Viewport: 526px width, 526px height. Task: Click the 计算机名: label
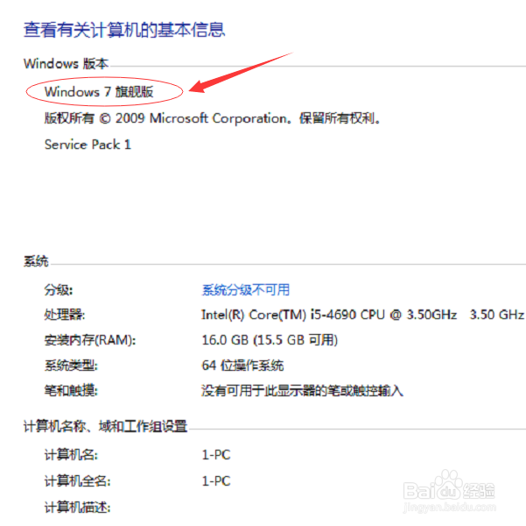71,455
